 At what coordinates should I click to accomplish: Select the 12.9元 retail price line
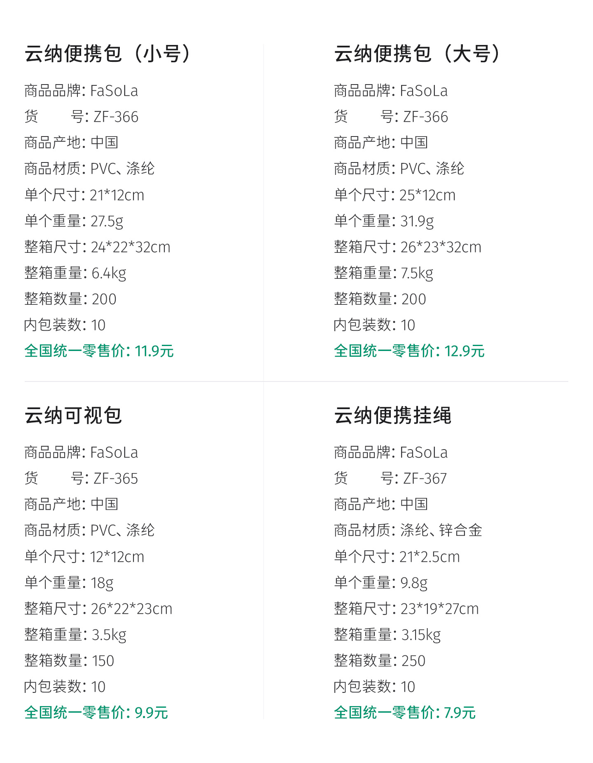[x=409, y=351]
